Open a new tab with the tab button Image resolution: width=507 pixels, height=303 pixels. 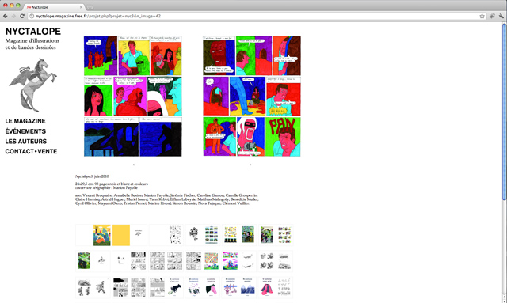(90, 7)
